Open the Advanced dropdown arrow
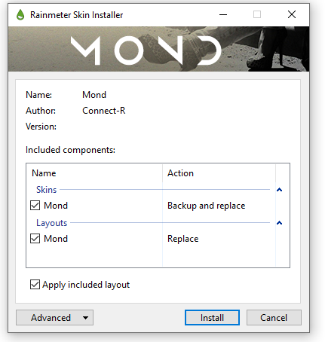 click(x=85, y=318)
